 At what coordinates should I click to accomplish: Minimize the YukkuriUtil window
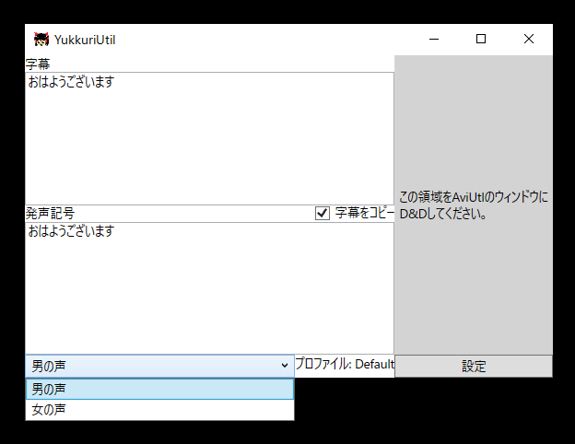434,39
